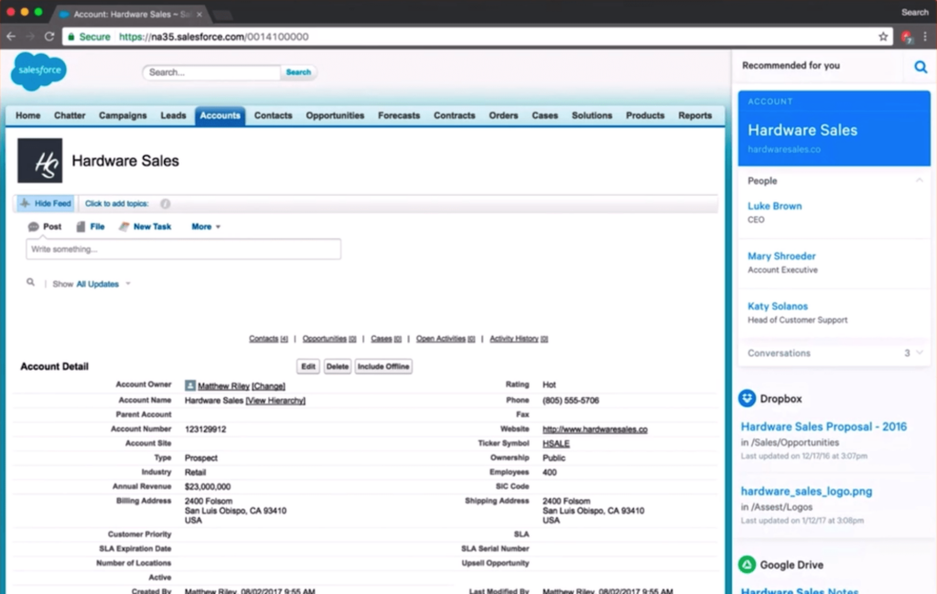Screen dimensions: 937x594
Task: Switch to the Solutions tab
Action: 592,115
